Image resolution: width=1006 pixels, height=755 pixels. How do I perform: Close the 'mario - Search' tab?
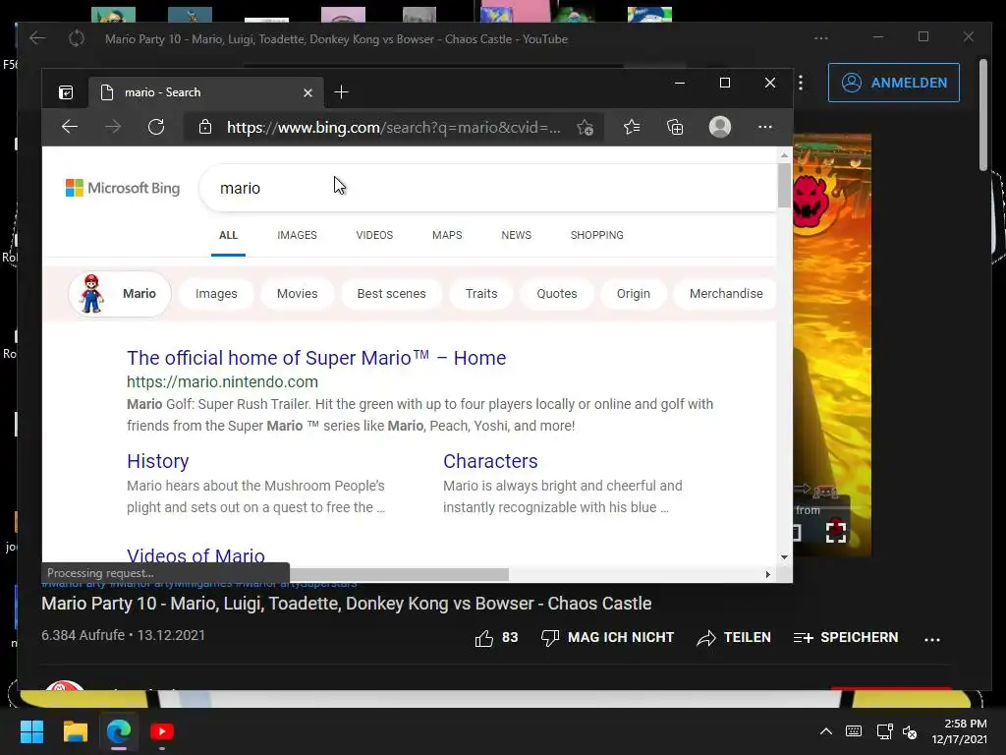click(307, 93)
